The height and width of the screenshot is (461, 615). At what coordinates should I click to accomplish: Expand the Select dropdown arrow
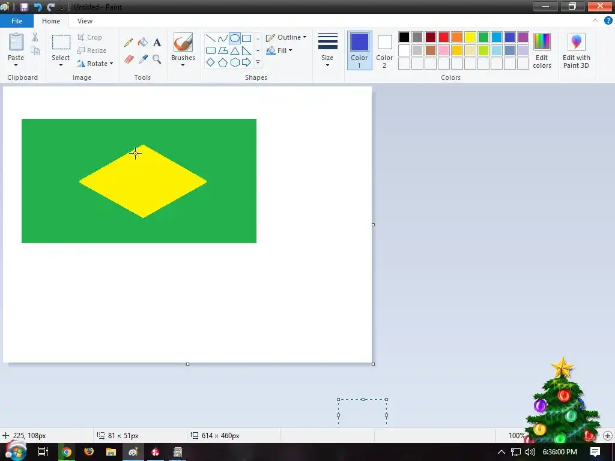[x=61, y=65]
